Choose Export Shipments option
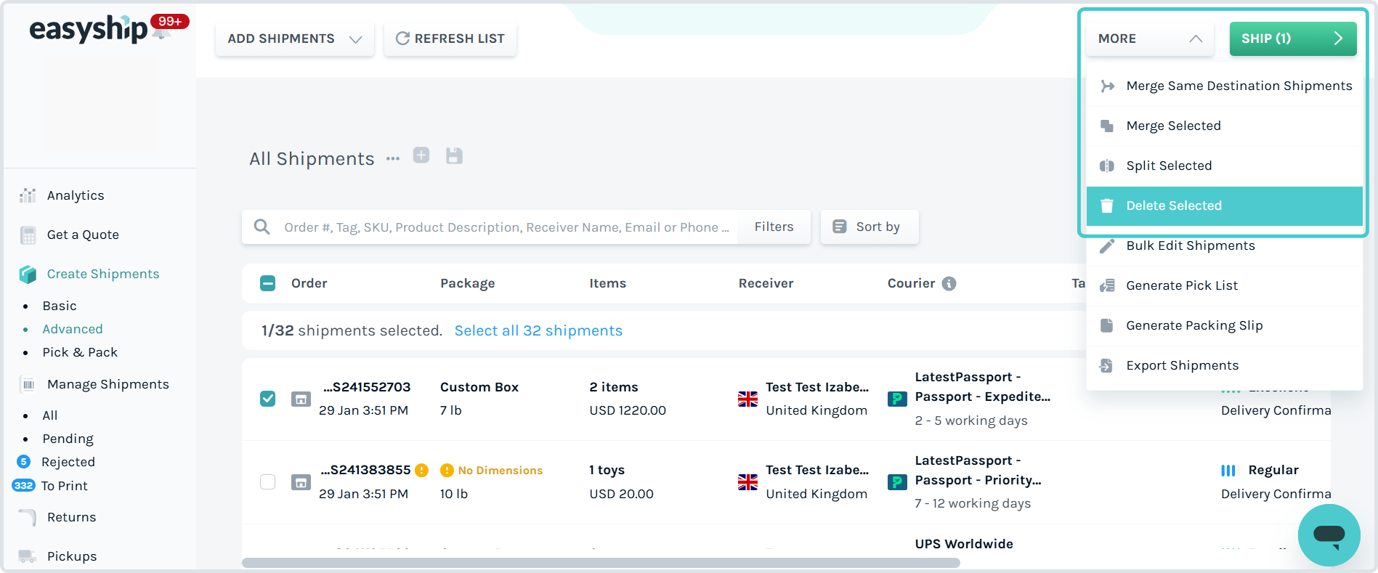Image resolution: width=1378 pixels, height=573 pixels. pyautogui.click(x=1225, y=366)
